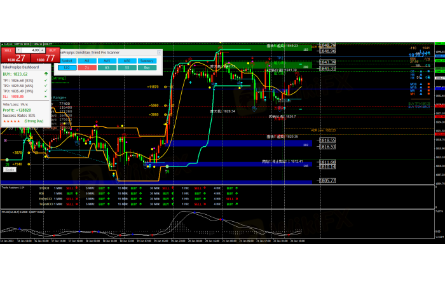Select the M5 column in scanner
The height and width of the screenshot is (286, 445).
coord(88,60)
